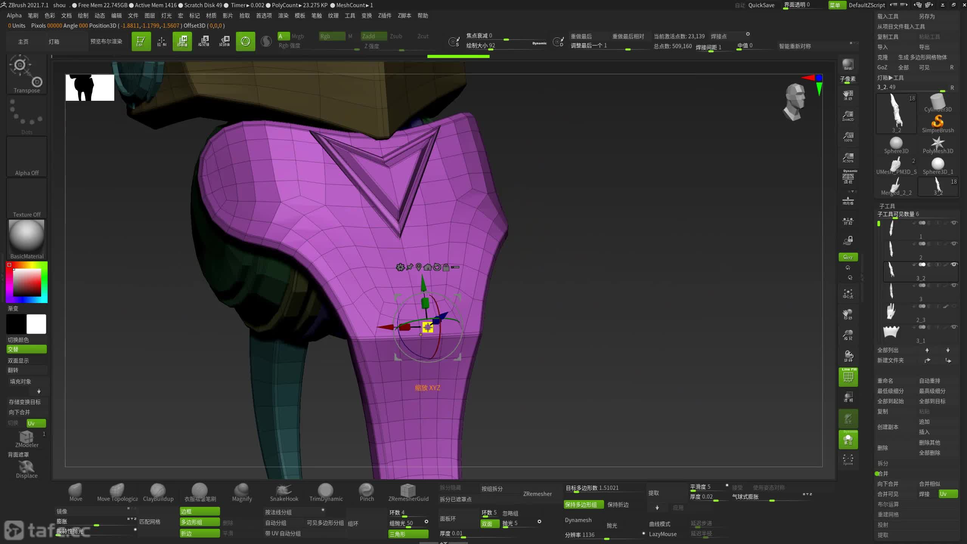Click the white secondary color swatch
967x544 pixels.
point(36,324)
